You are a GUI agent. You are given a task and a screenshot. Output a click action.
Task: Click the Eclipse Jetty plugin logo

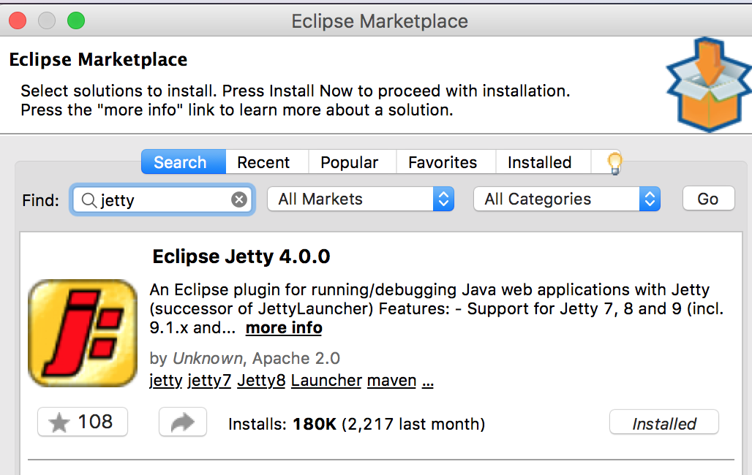[83, 333]
